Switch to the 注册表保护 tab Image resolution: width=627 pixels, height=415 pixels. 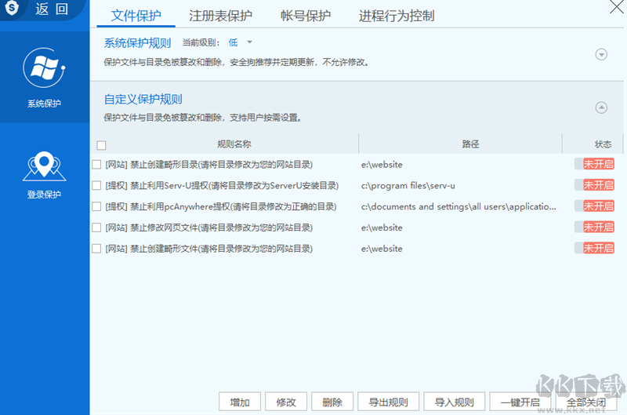[220, 16]
